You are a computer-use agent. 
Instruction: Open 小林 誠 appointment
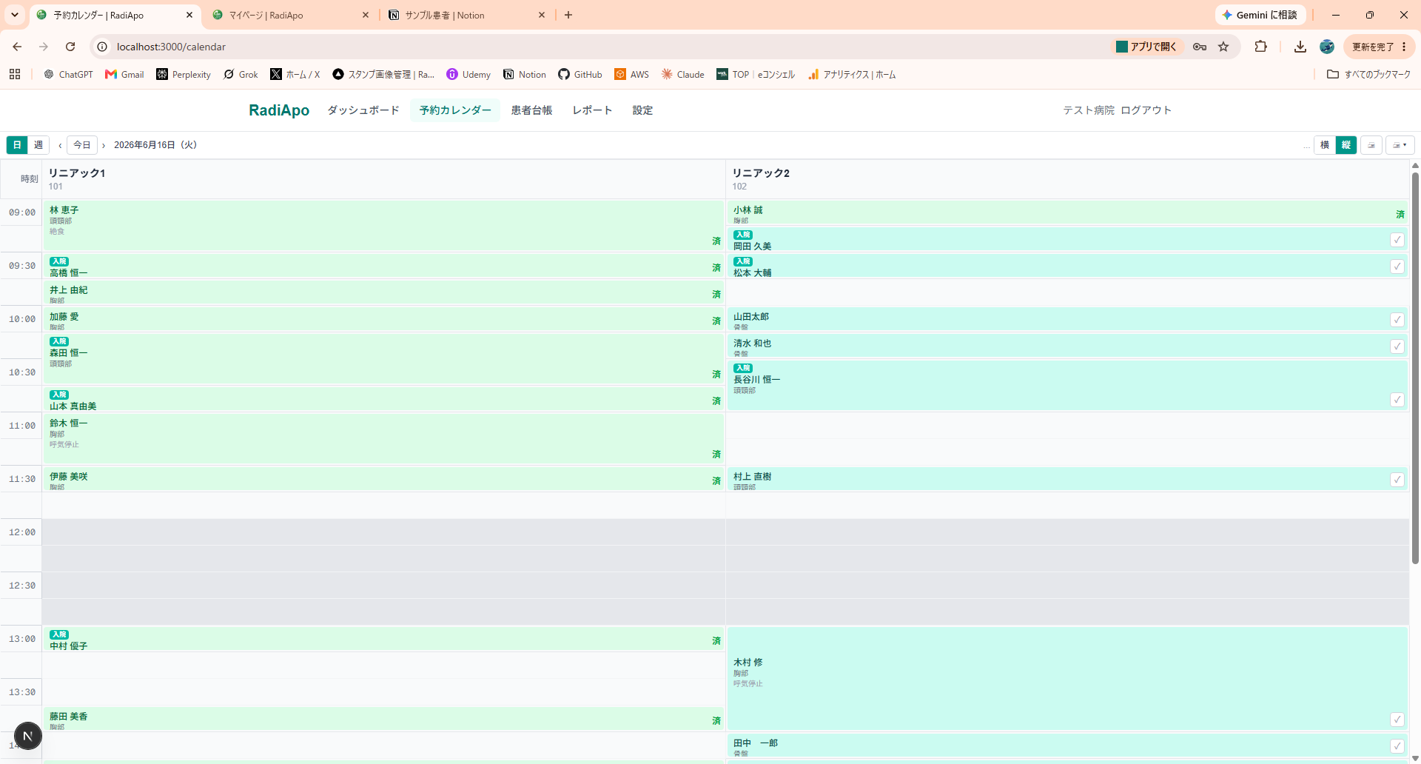(x=1066, y=212)
